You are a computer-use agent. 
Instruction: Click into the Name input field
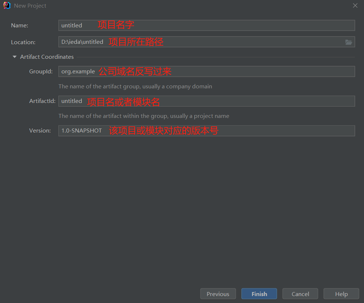(x=207, y=25)
